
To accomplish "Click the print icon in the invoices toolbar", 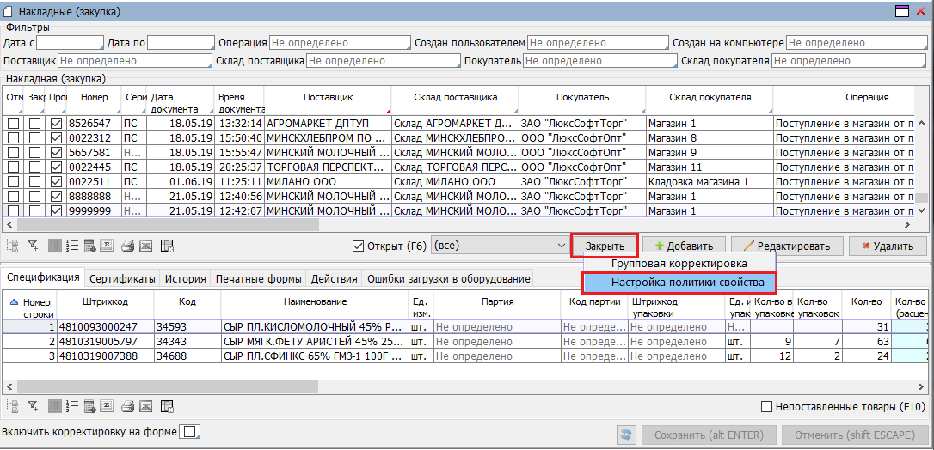I will (127, 246).
